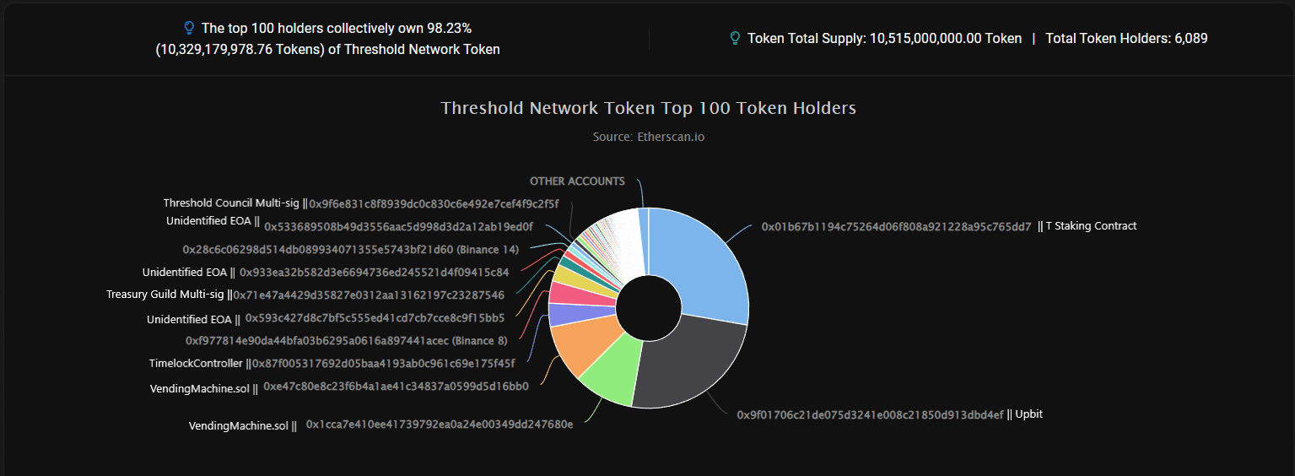This screenshot has height=476, width=1295.
Task: Click the Binance 14 address label
Action: [350, 250]
